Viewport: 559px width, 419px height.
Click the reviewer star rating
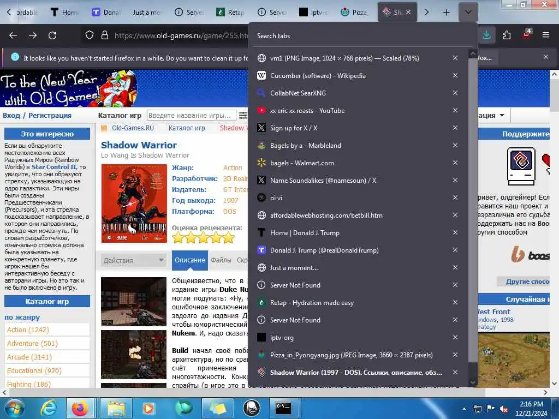204,238
